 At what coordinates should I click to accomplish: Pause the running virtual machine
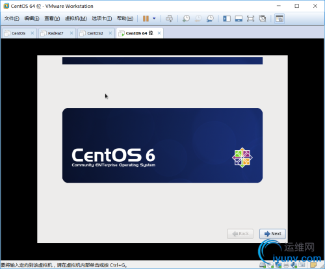pos(146,19)
